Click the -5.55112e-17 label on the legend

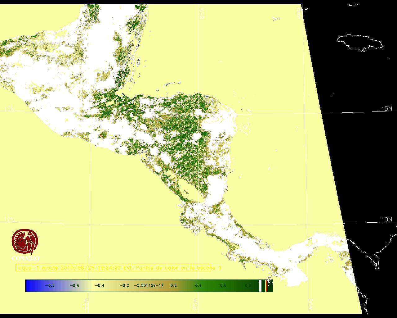click(x=149, y=286)
